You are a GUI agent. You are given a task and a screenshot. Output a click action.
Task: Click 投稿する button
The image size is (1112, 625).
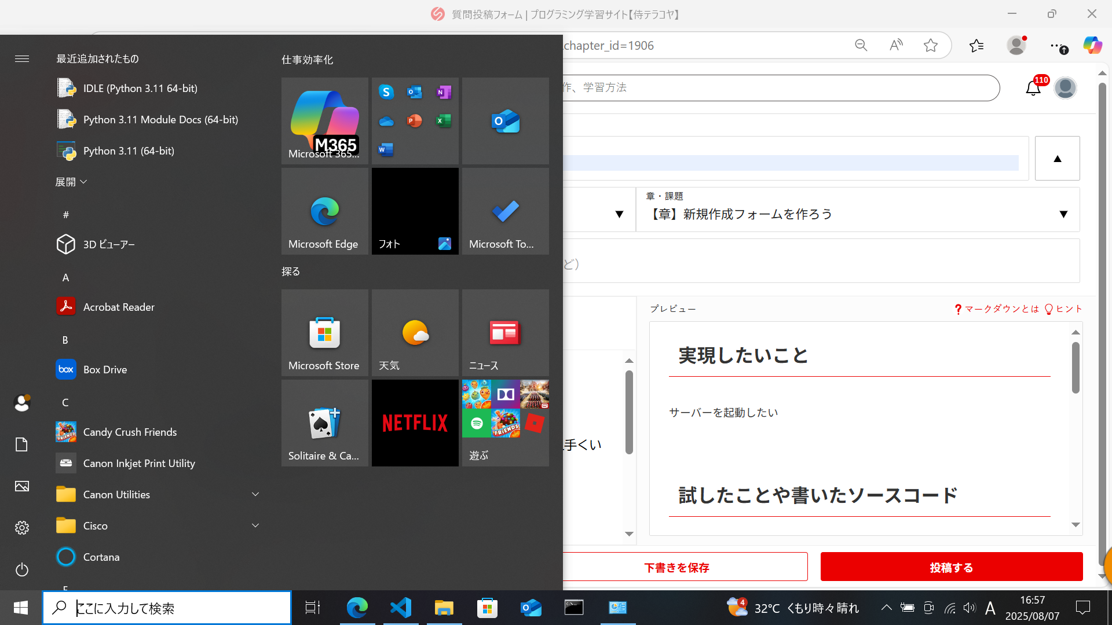(952, 567)
